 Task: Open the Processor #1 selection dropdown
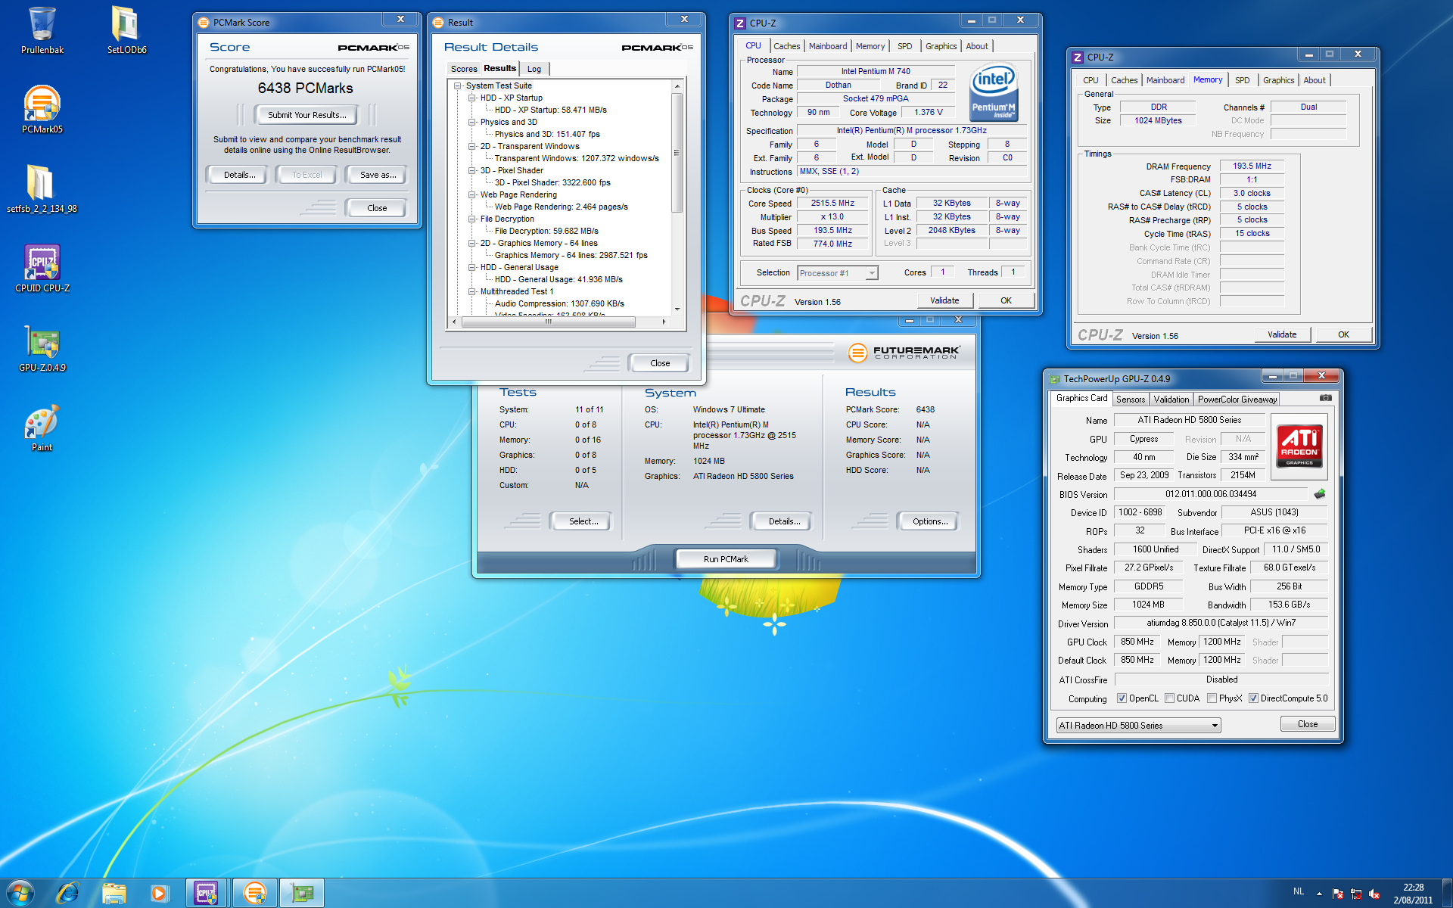838,273
